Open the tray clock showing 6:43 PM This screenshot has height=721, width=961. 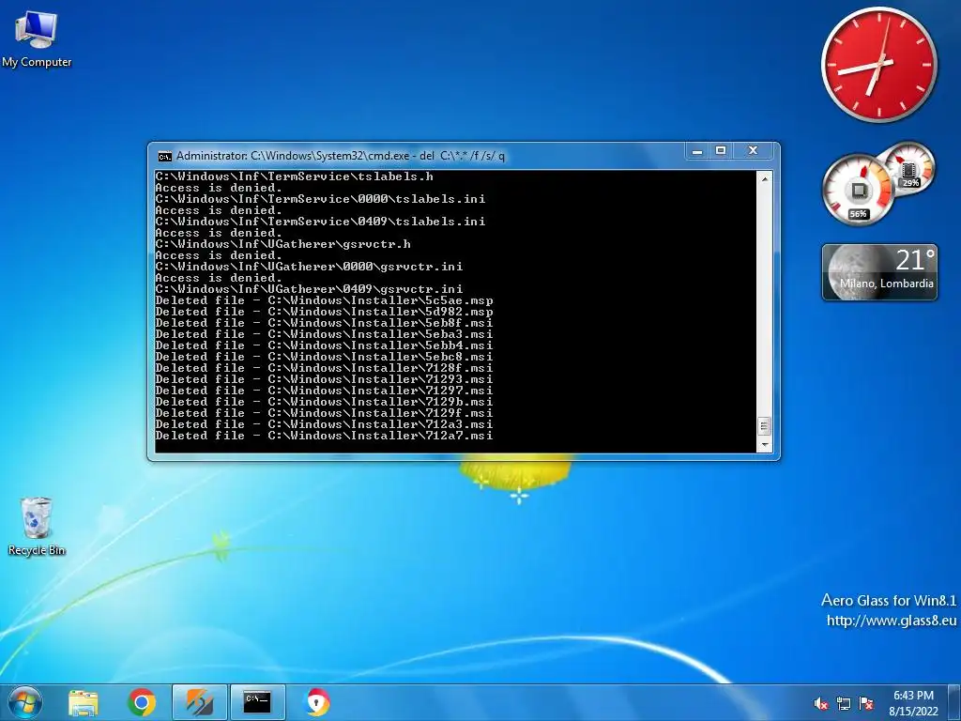click(913, 696)
